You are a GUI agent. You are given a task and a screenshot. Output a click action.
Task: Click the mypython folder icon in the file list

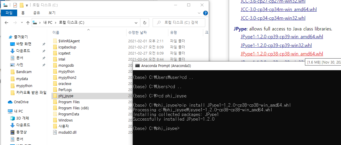click(x=55, y=71)
